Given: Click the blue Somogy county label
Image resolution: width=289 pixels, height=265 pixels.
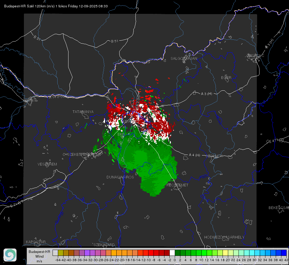Looking at the screenshot, I should pyautogui.click(x=59, y=217).
